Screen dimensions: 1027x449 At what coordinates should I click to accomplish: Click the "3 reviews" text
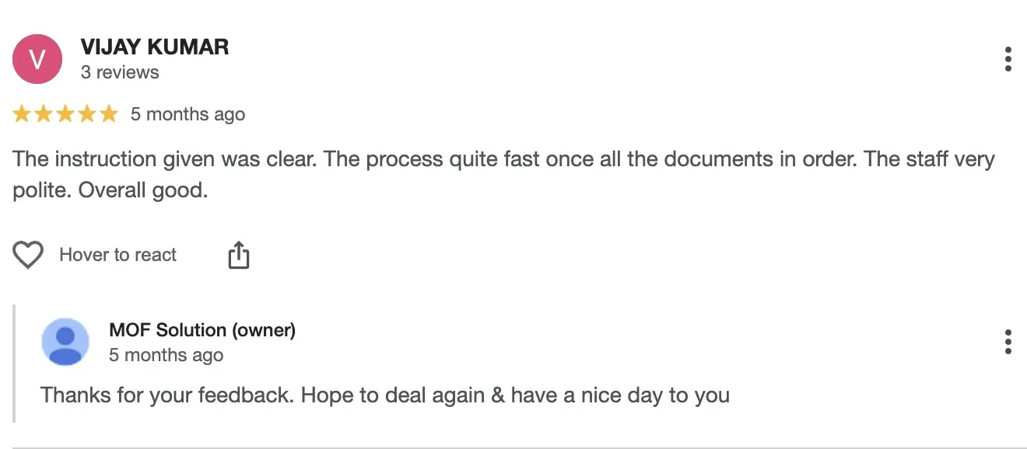pyautogui.click(x=120, y=72)
